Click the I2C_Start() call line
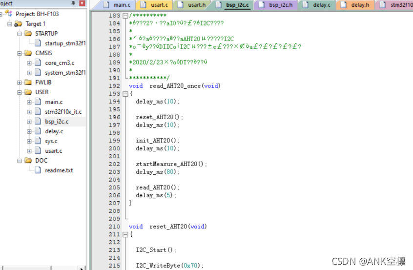The image size is (413, 270). [x=156, y=250]
